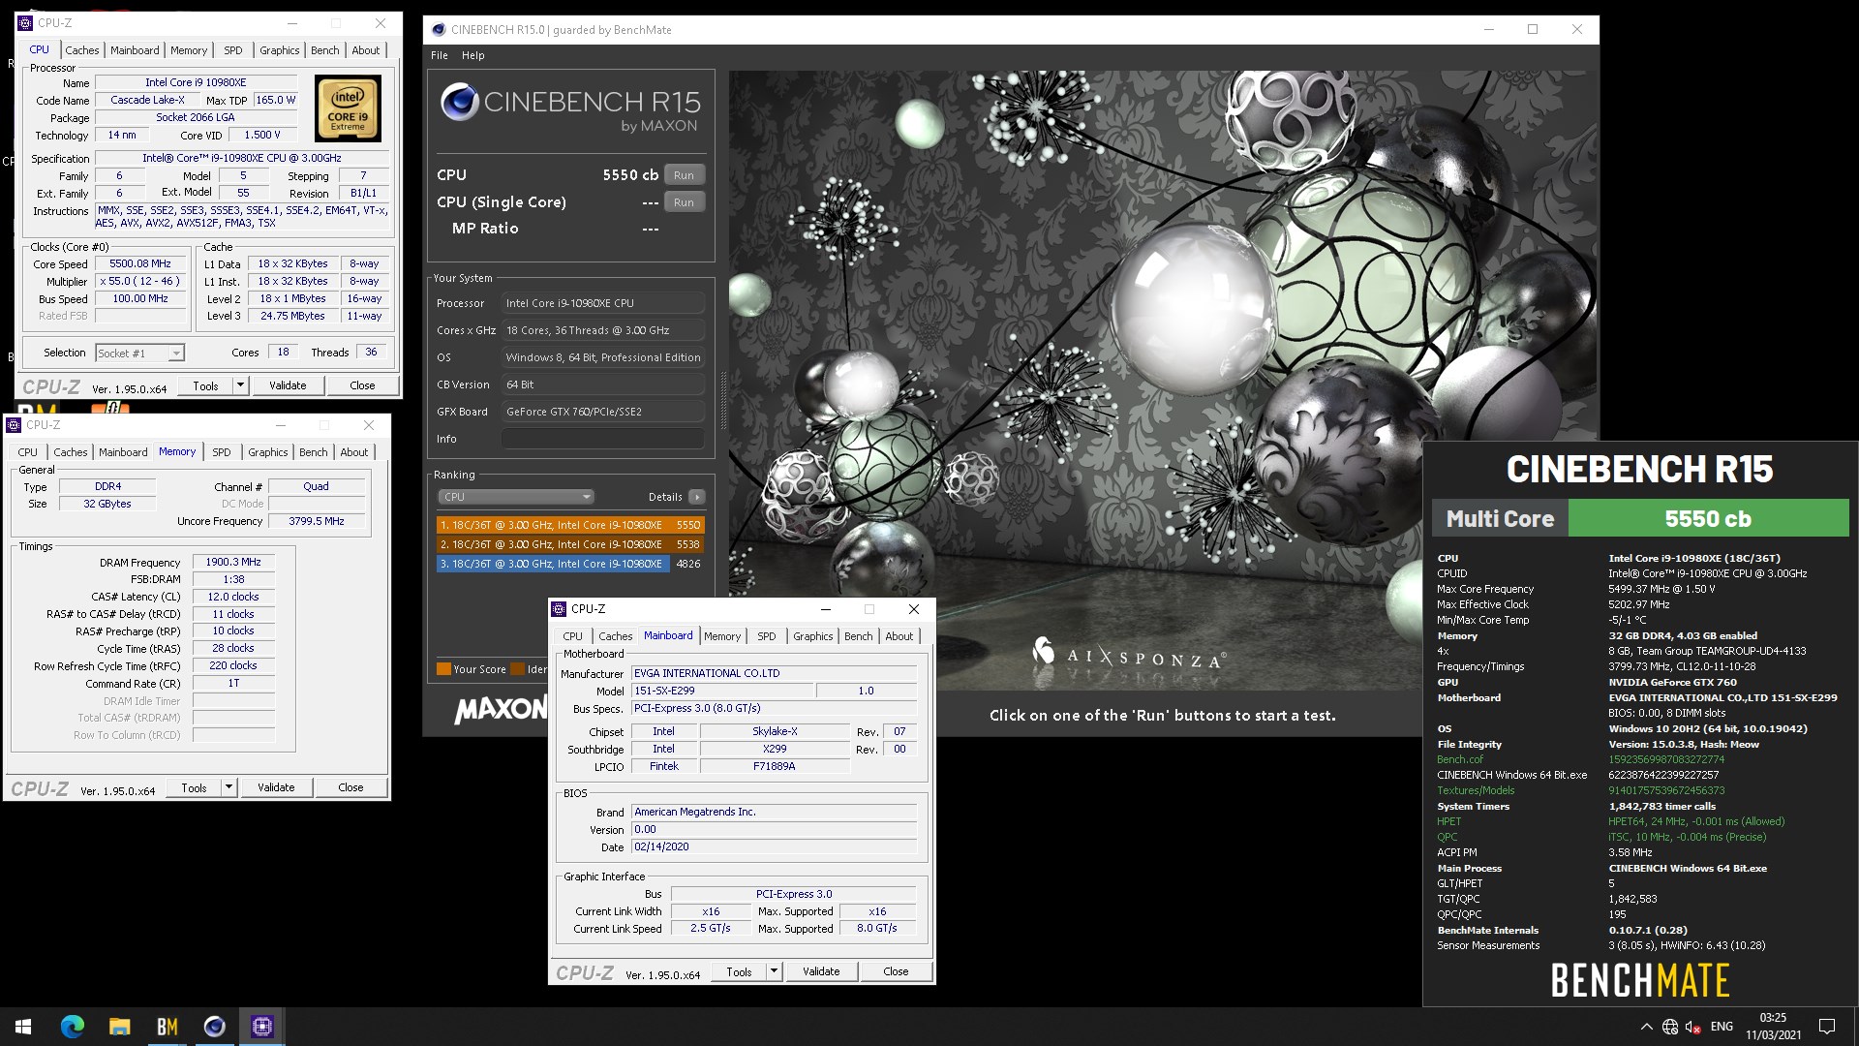The width and height of the screenshot is (1859, 1046).
Task: Click Details arrow in Ranking panel
Action: (696, 497)
